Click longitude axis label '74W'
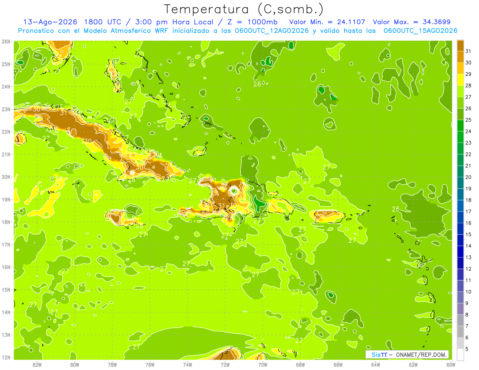The width and height of the screenshot is (479, 370). pos(188,364)
